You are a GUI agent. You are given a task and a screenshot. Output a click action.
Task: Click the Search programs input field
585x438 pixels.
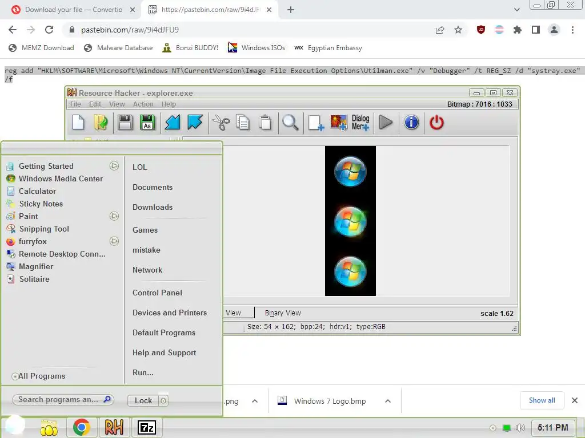point(63,400)
